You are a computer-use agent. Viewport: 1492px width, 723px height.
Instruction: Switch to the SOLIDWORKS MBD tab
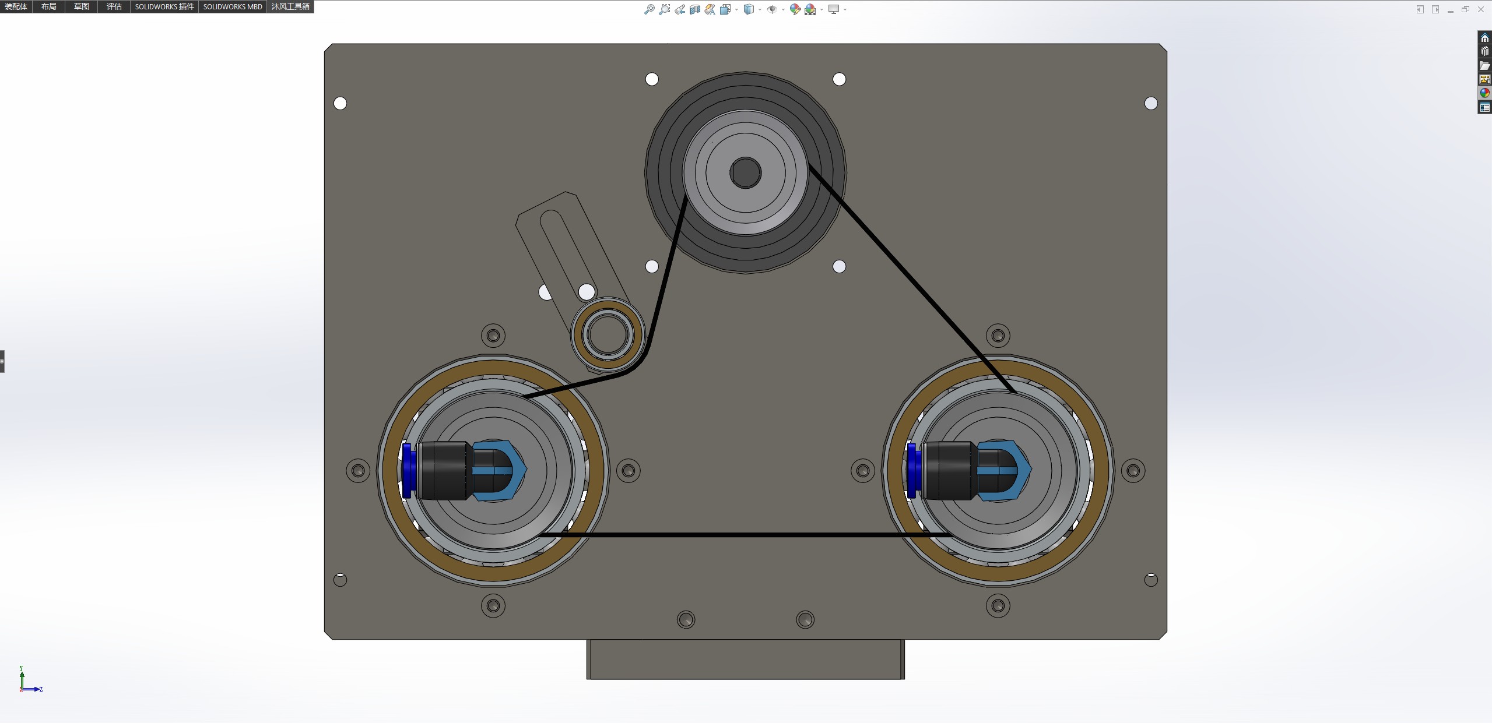[232, 6]
